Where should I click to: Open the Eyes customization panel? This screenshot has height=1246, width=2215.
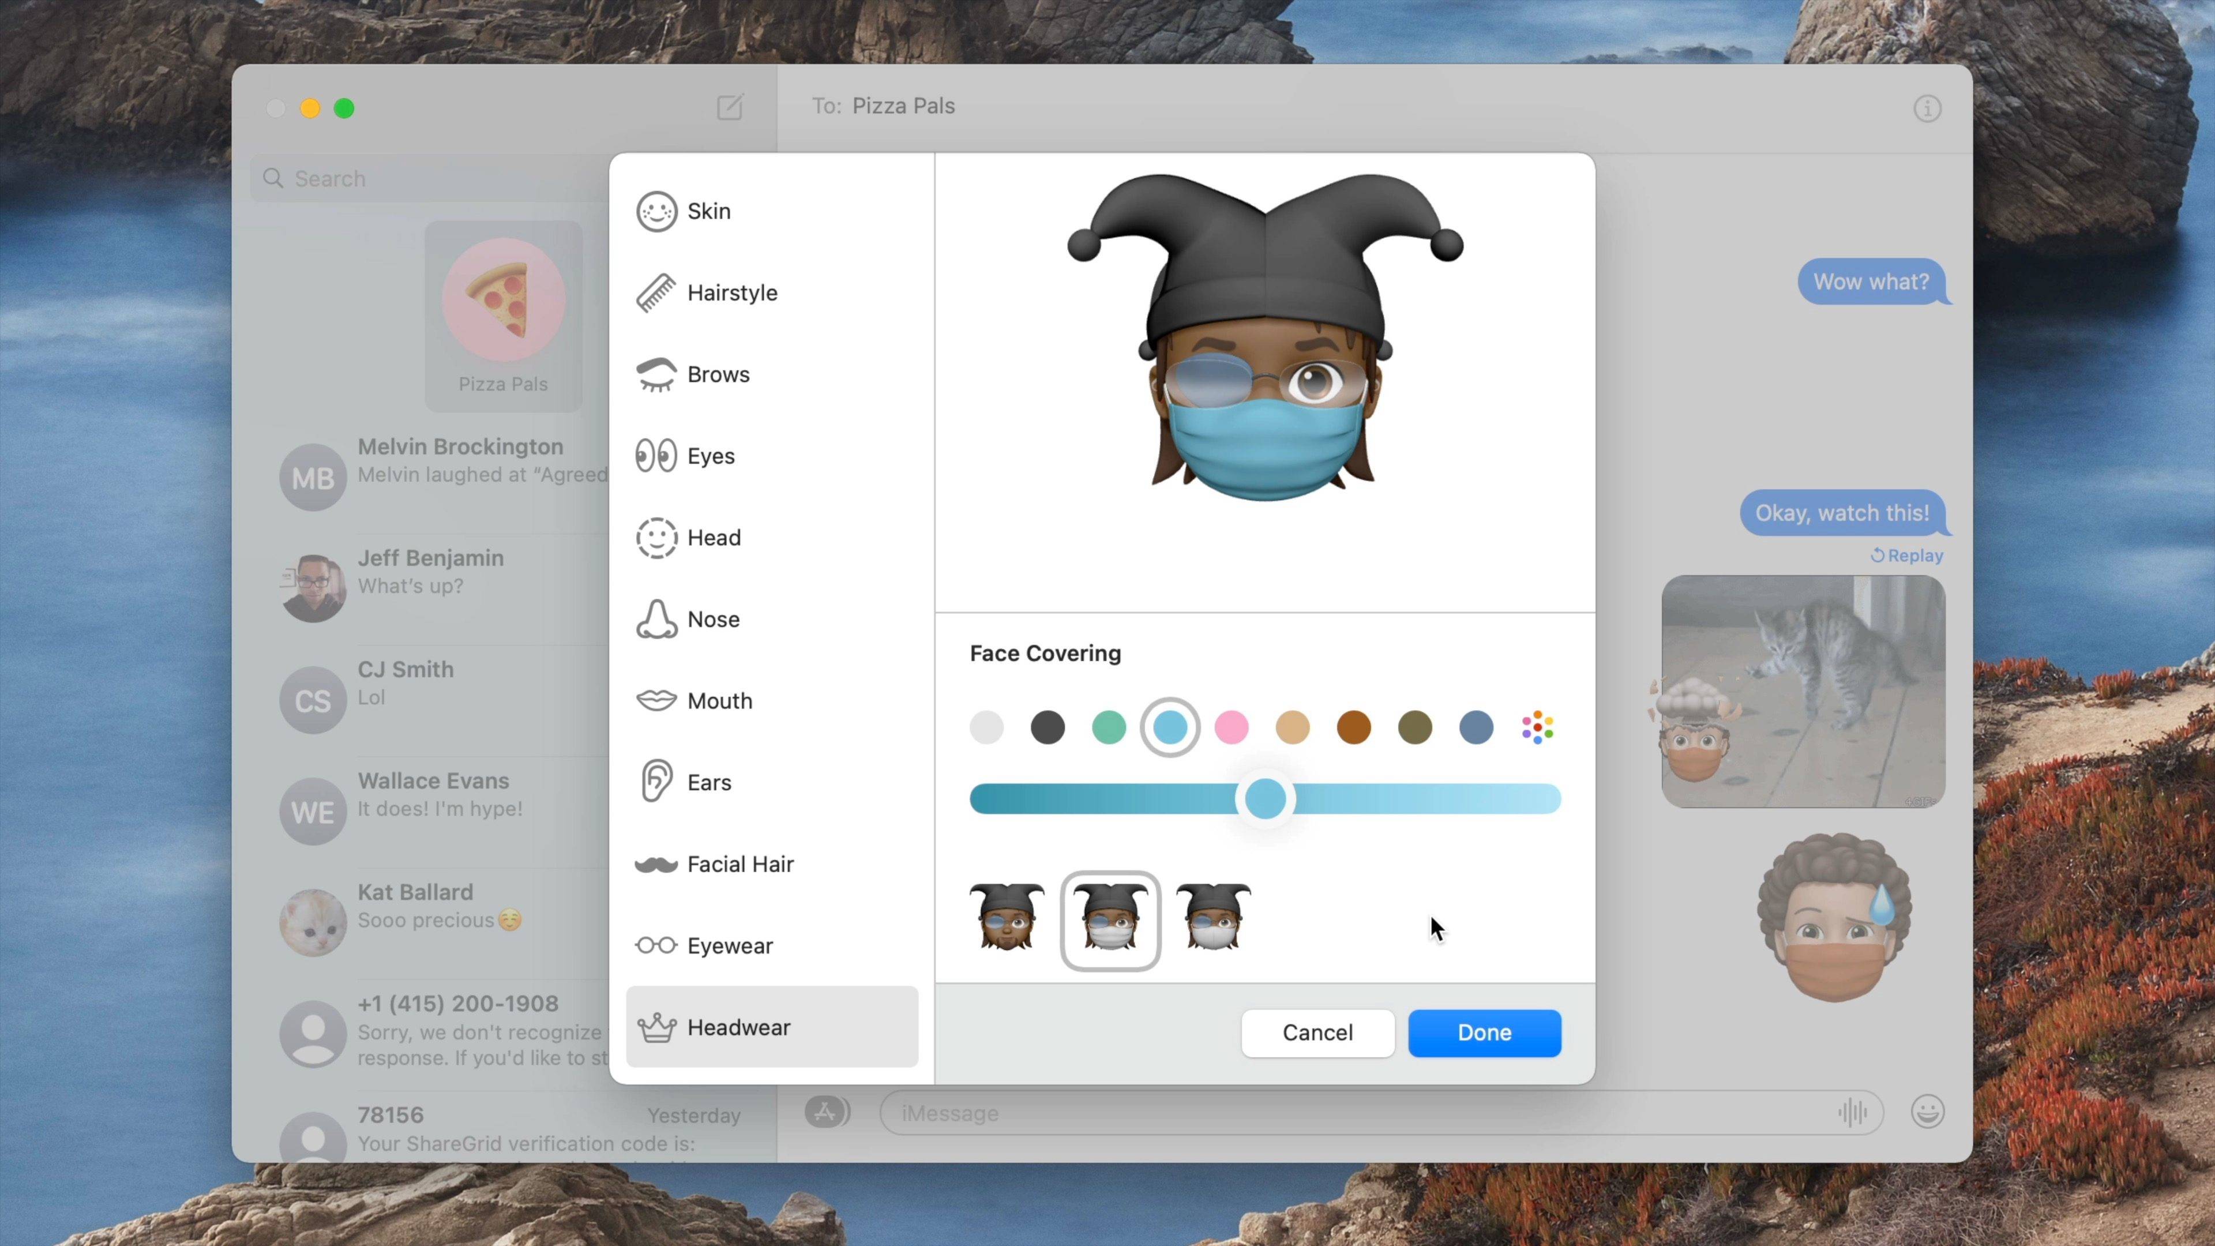tap(711, 455)
